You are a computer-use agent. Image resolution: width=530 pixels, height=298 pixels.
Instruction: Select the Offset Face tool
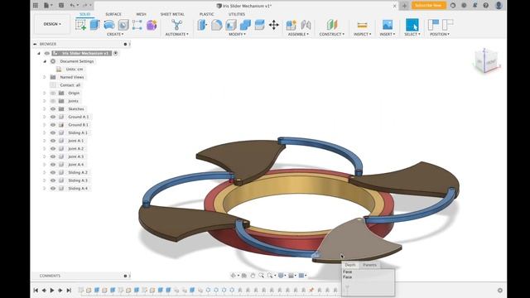click(259, 25)
